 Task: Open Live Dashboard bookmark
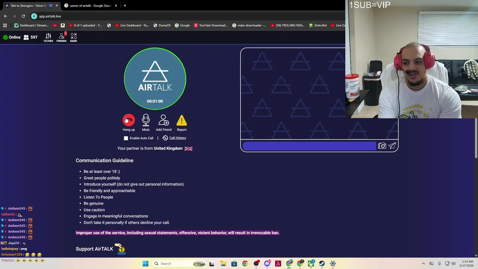pyautogui.click(x=132, y=25)
